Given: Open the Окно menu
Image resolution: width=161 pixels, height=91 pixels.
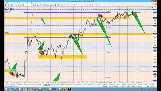Looking at the screenshot, I should coord(28,3).
